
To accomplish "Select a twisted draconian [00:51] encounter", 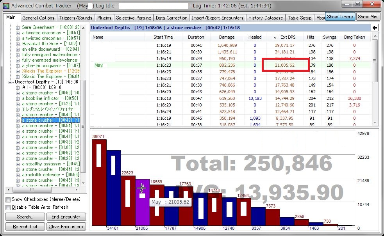I will tap(51, 33).
